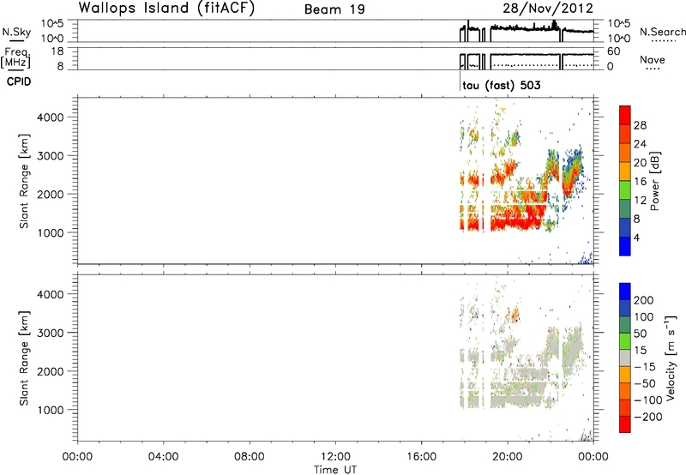The image size is (686, 475).
Task: Click the Nave legend label
Action: coord(653,60)
